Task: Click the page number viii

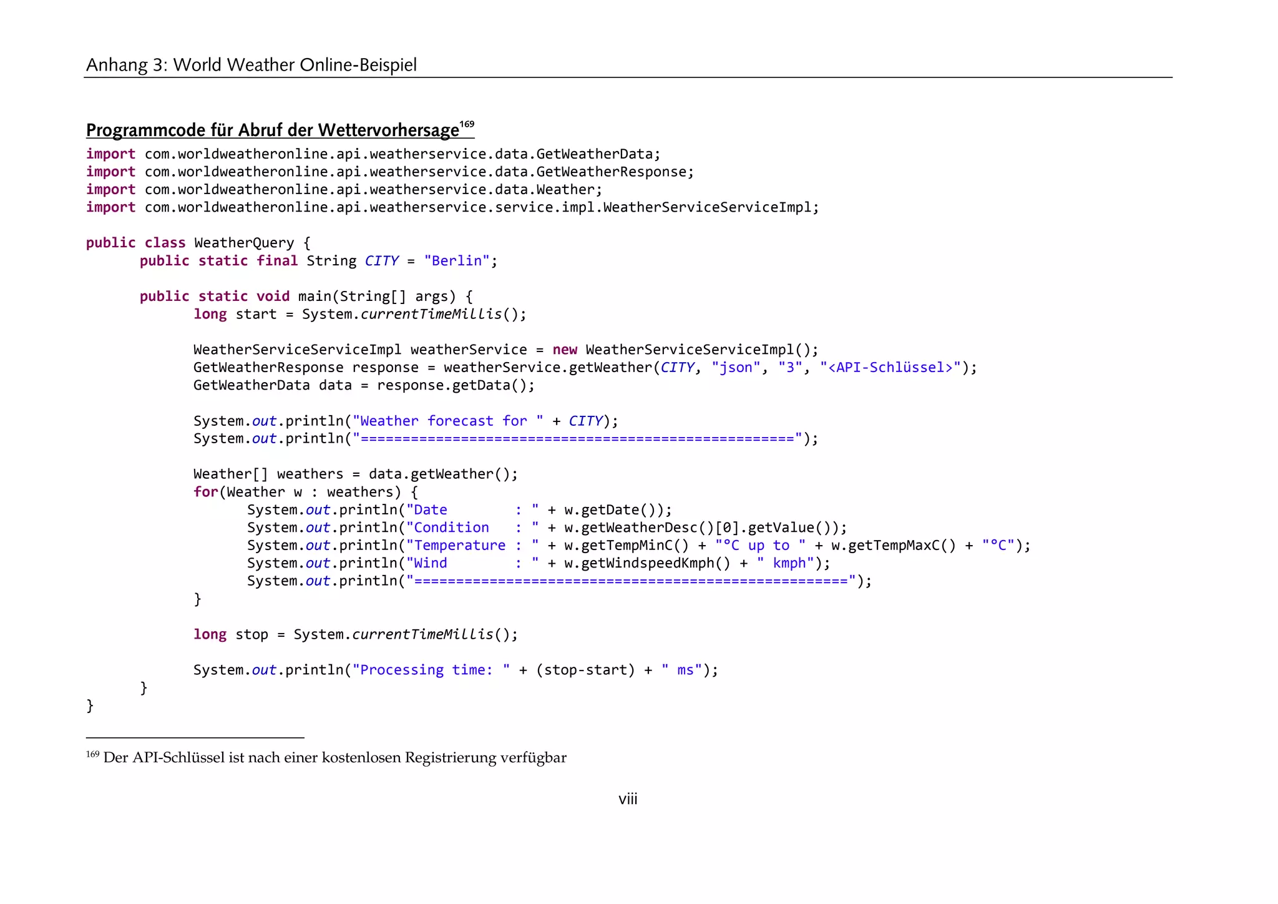Action: click(627, 799)
